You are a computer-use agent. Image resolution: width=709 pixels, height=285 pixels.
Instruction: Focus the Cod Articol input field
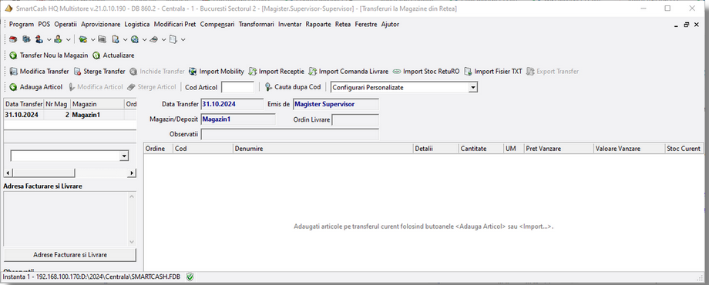pyautogui.click(x=237, y=87)
